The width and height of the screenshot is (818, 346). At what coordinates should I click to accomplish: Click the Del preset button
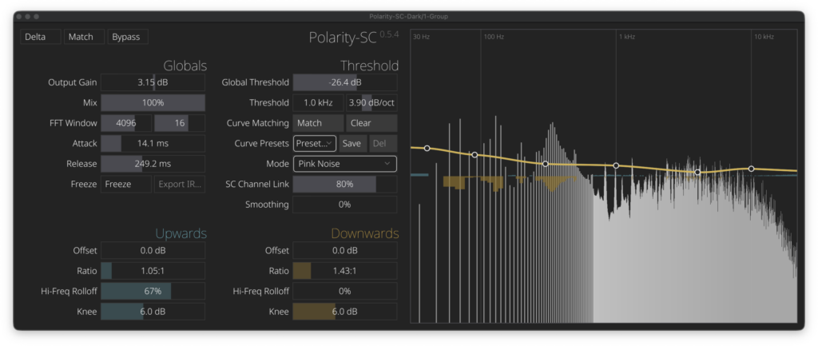point(383,144)
